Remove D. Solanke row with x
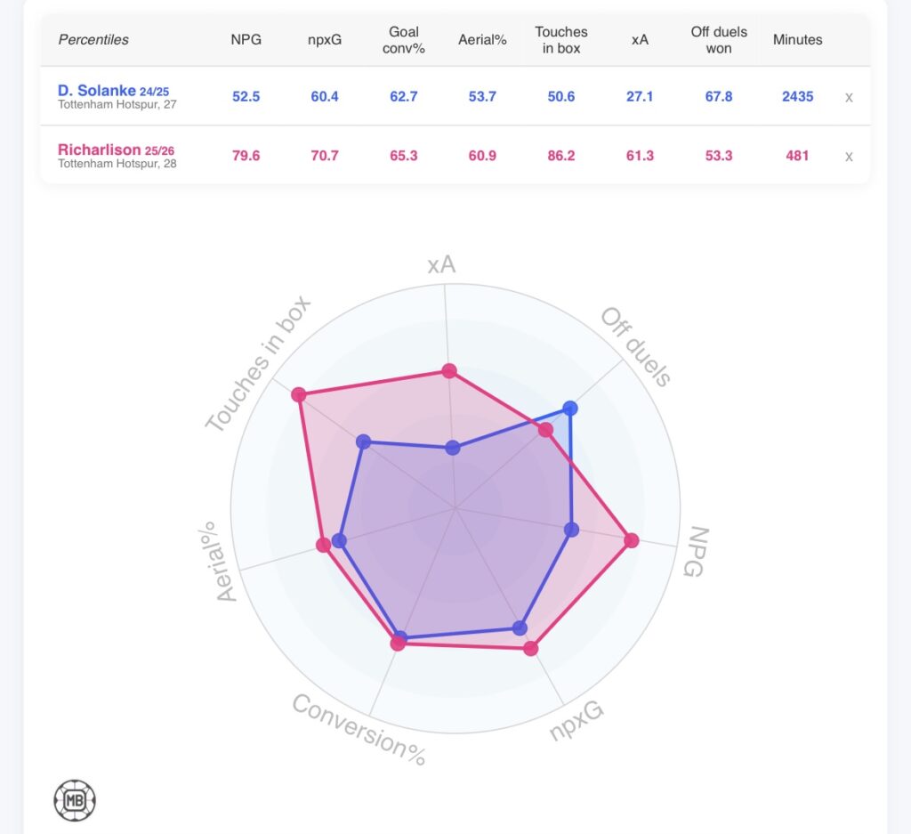 coord(849,97)
